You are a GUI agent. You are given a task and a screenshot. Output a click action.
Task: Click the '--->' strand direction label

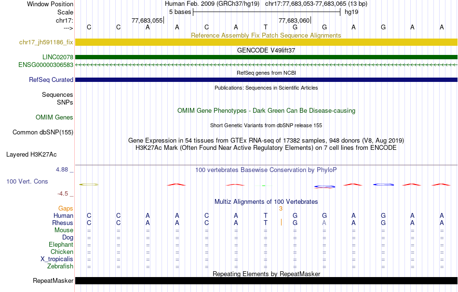click(x=68, y=28)
